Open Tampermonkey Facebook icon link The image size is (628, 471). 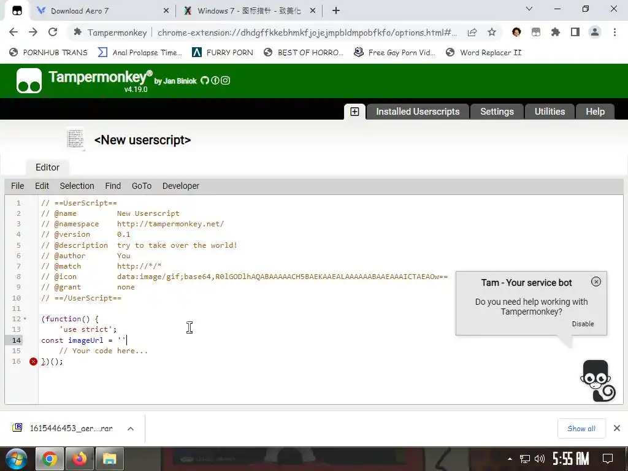[215, 80]
